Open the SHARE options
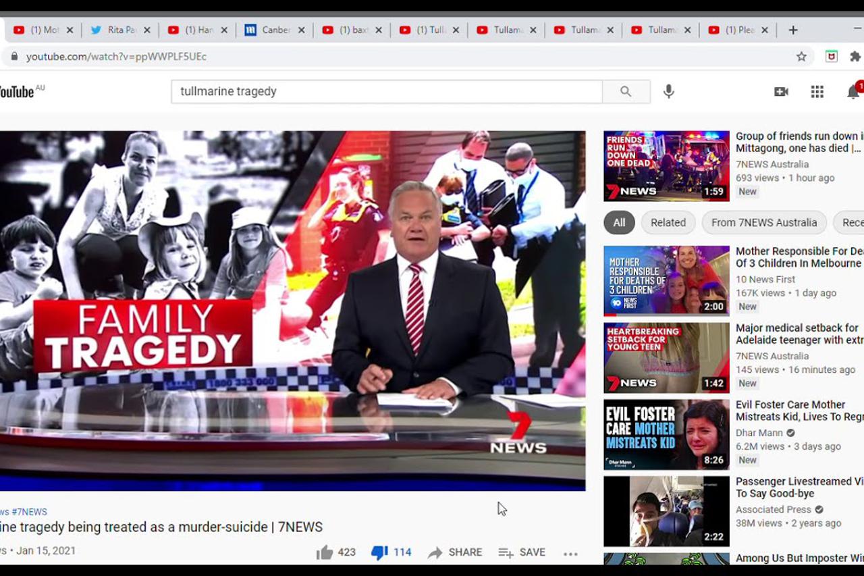864x576 pixels. point(455,552)
